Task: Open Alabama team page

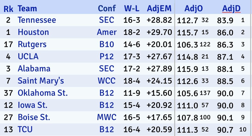Action: (34, 69)
